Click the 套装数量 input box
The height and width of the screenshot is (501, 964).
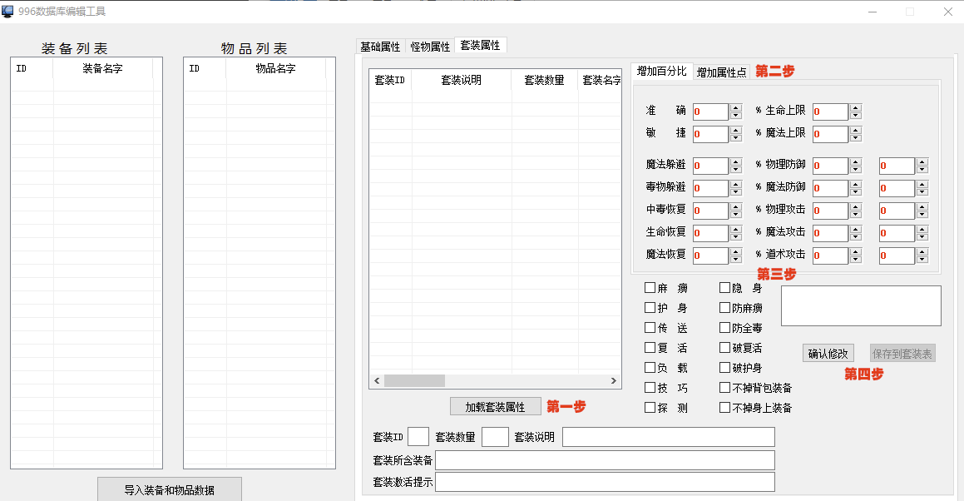[495, 437]
